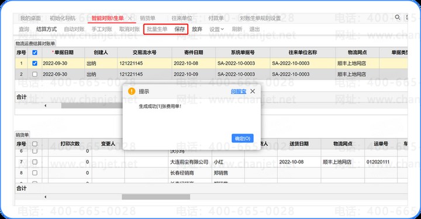Close the 提示 dialog with X

[253, 91]
